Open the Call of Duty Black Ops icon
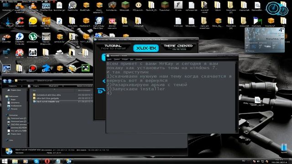This screenshot has width=292, height=164. [x=99, y=23]
